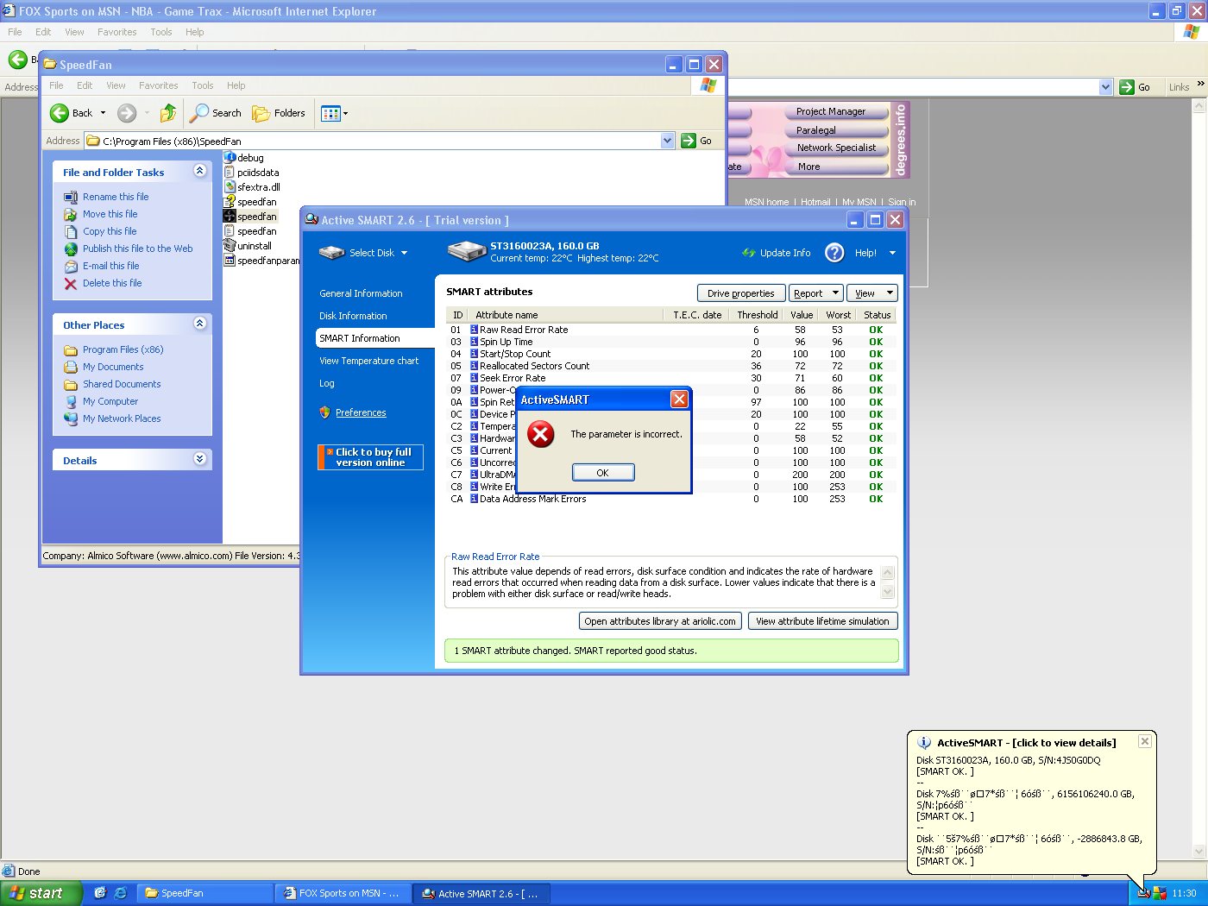The height and width of the screenshot is (906, 1208).
Task: Open Tools menu in SpeedFan window
Action: coord(203,85)
